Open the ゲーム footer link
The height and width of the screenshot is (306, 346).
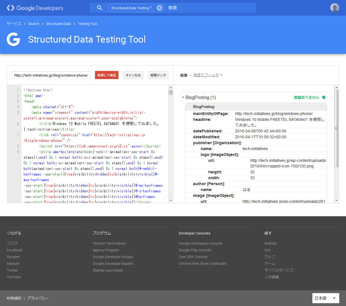[x=270, y=263]
